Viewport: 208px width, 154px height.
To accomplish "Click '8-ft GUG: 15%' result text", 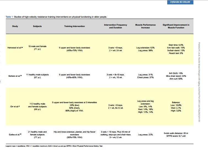I will point(176,73).
